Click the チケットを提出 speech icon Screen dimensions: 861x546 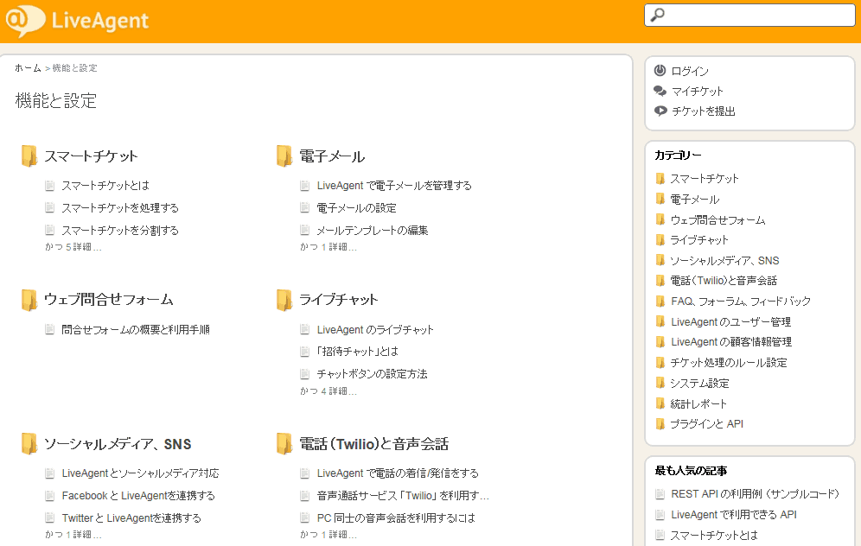[660, 111]
